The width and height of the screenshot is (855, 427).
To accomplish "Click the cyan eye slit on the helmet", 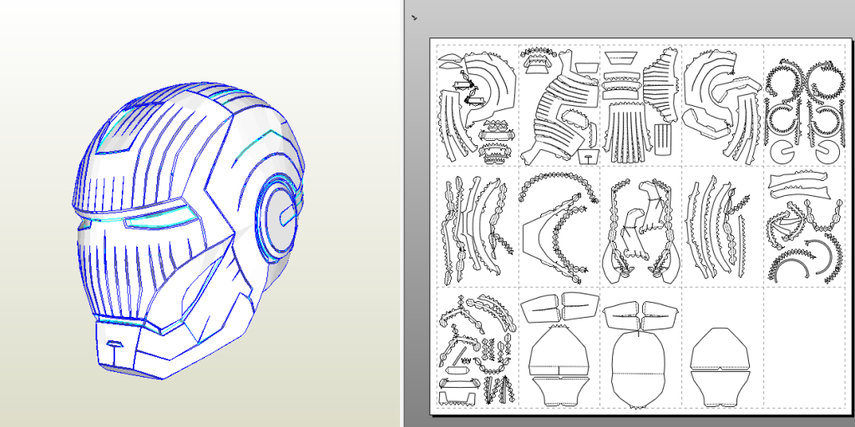I will 161,219.
